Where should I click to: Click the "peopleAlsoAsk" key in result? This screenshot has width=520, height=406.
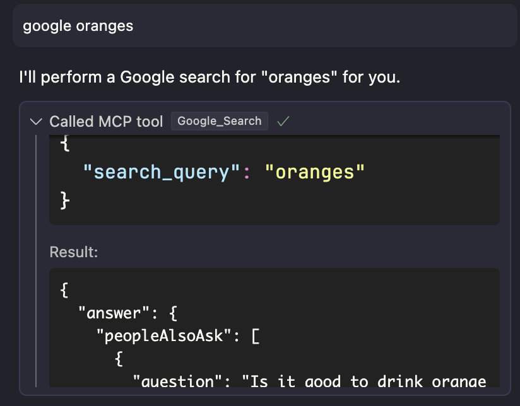(164, 336)
